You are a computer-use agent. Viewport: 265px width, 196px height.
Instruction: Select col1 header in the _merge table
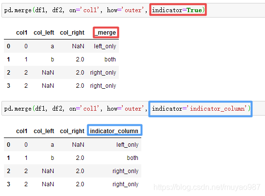(x=21, y=33)
